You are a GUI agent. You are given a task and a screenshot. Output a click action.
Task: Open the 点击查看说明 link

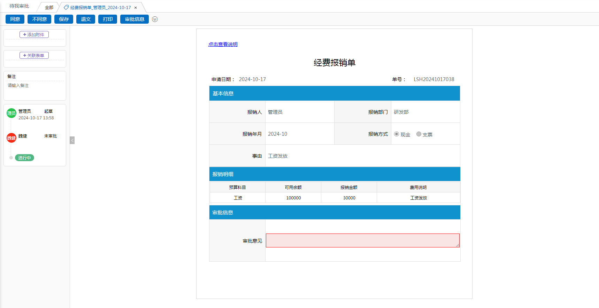[223, 44]
